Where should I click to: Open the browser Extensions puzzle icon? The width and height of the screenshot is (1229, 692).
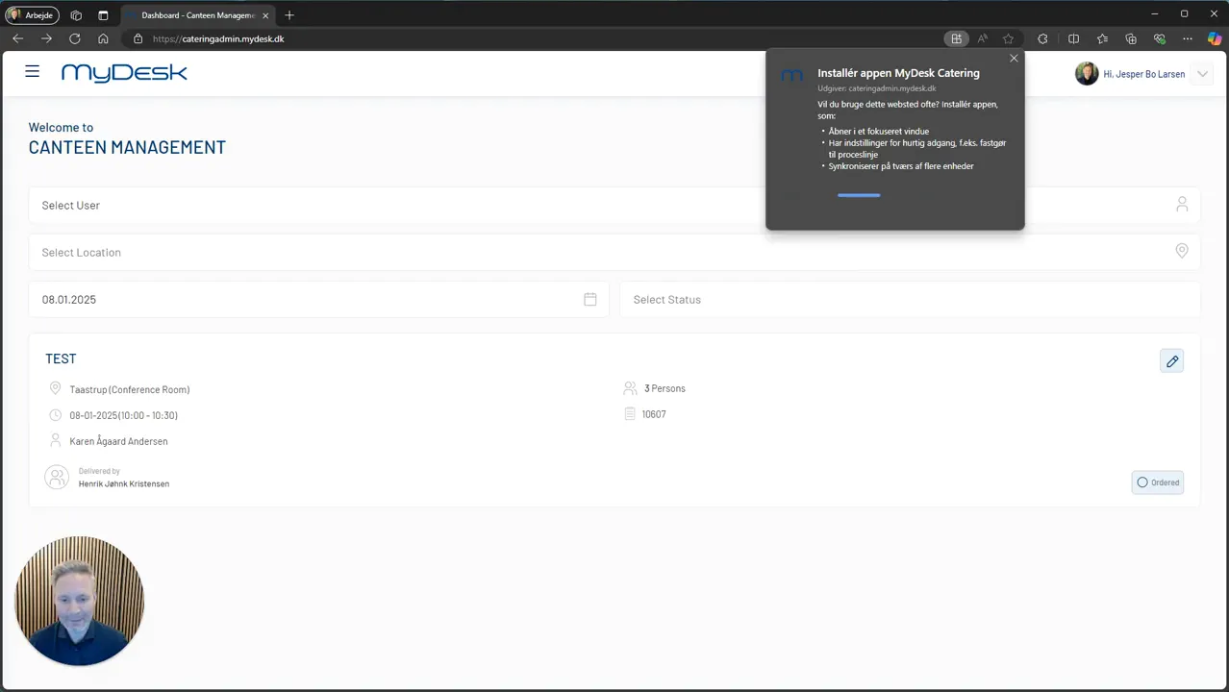click(x=1042, y=39)
